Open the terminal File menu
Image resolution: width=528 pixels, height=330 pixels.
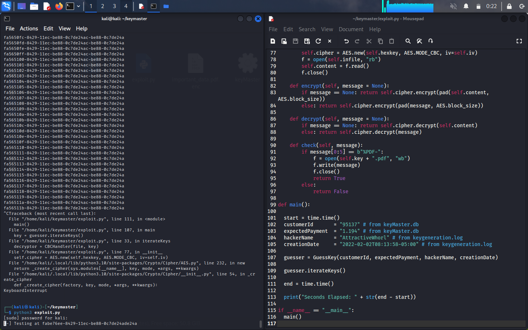(10, 29)
